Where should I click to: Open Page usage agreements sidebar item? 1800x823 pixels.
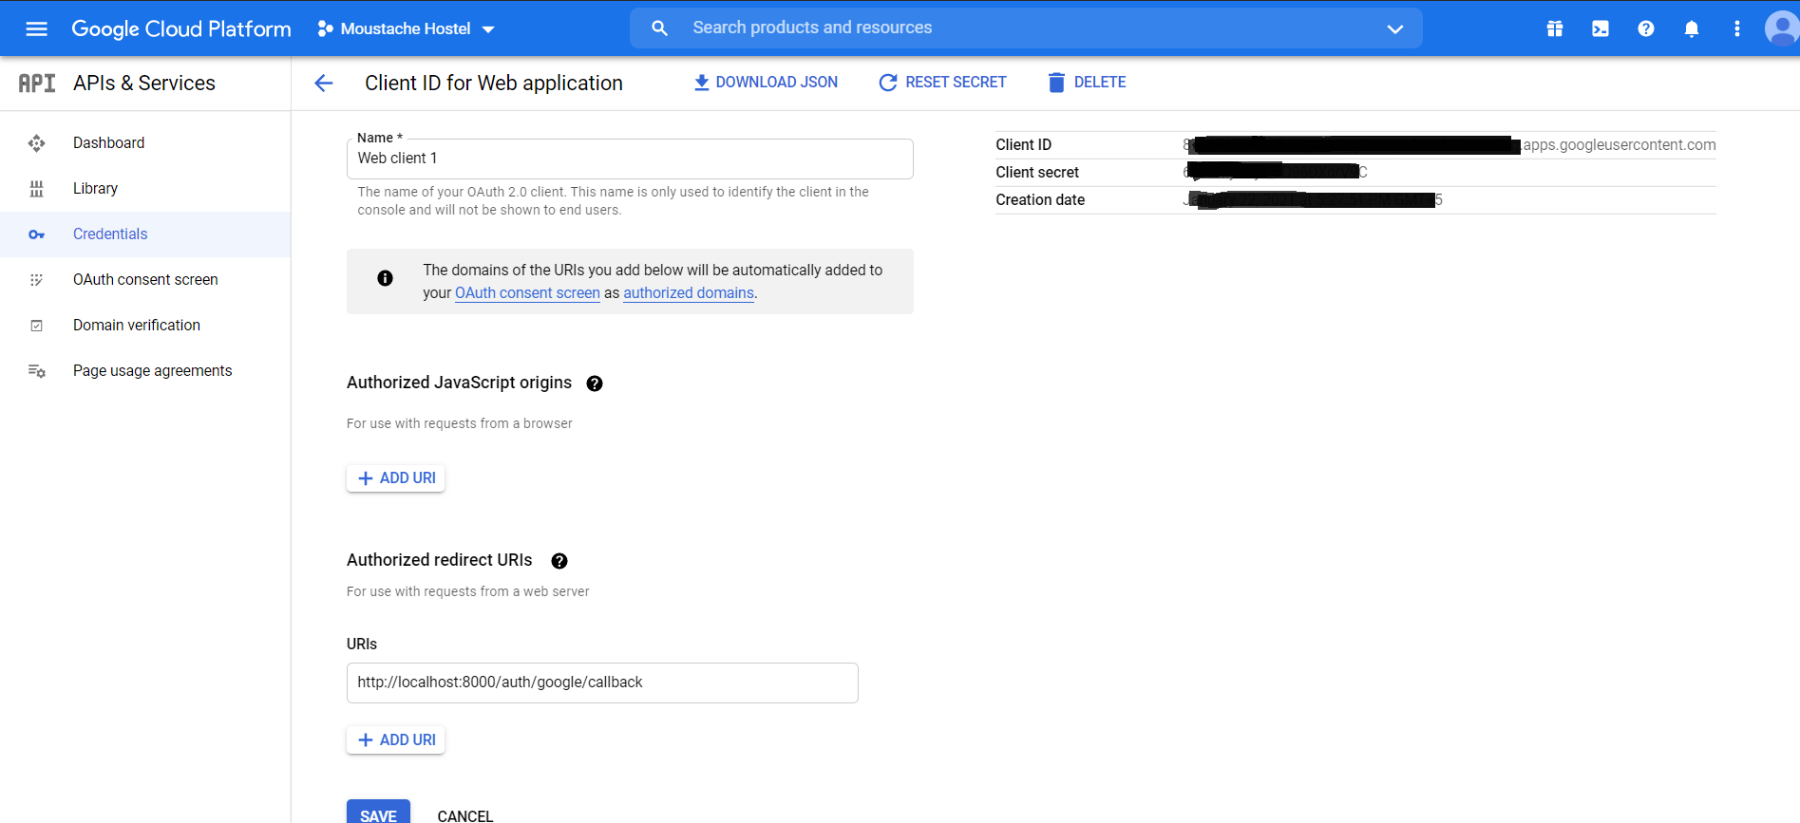coord(145,371)
